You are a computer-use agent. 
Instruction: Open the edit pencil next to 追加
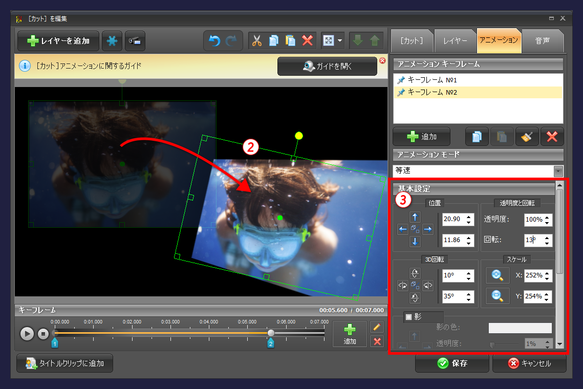coord(377,326)
